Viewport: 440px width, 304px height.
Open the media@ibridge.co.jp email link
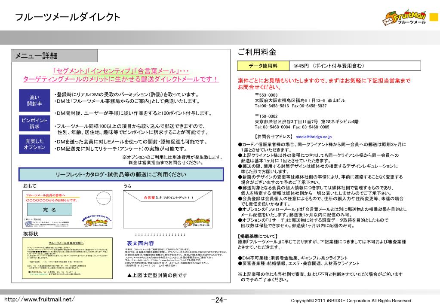tap(314, 137)
